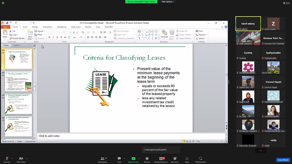Open the Arrange menu

pos(164,35)
